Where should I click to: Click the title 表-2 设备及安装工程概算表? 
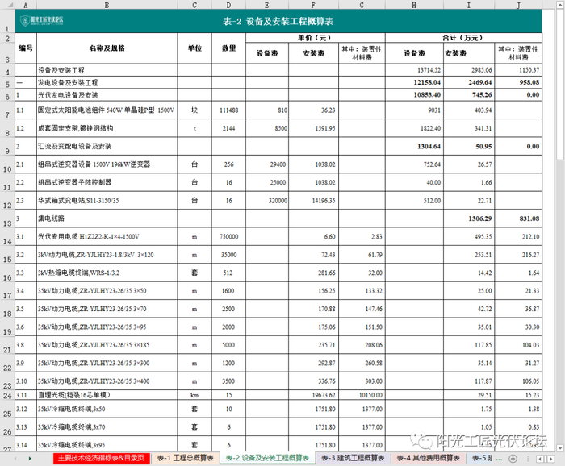pyautogui.click(x=278, y=21)
